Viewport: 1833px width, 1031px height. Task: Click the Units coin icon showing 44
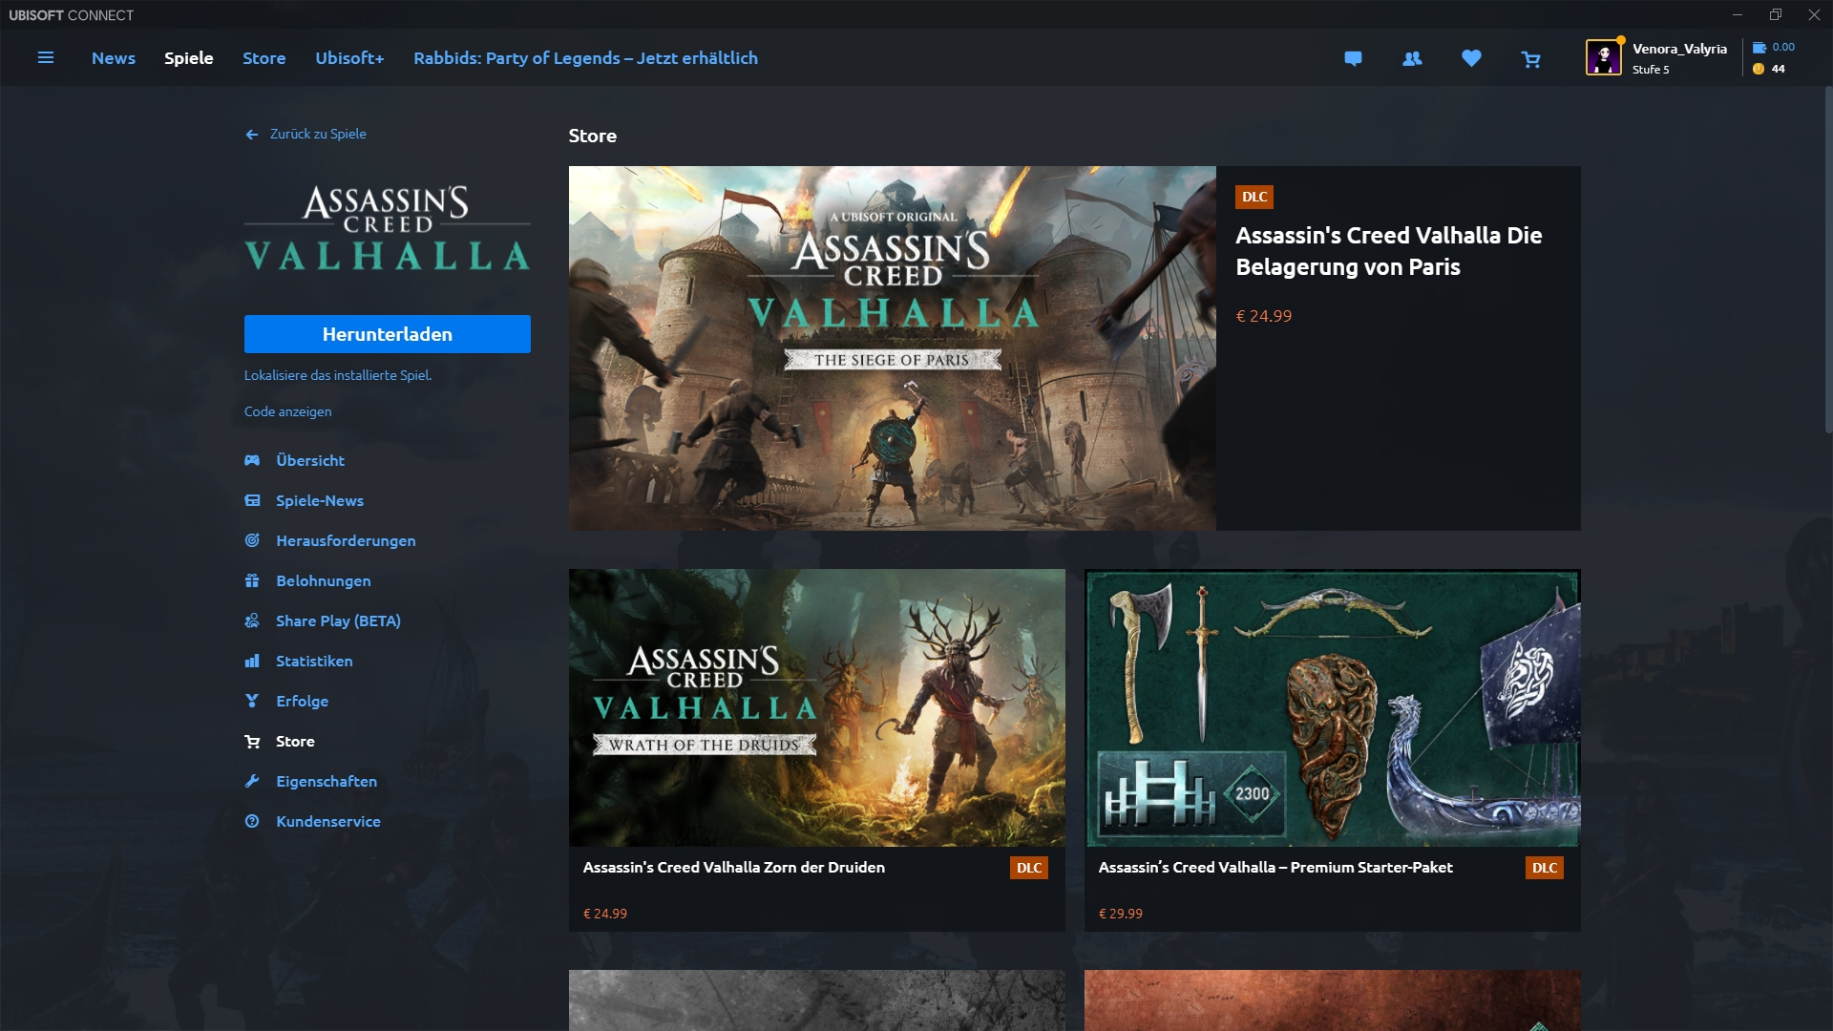(1759, 69)
